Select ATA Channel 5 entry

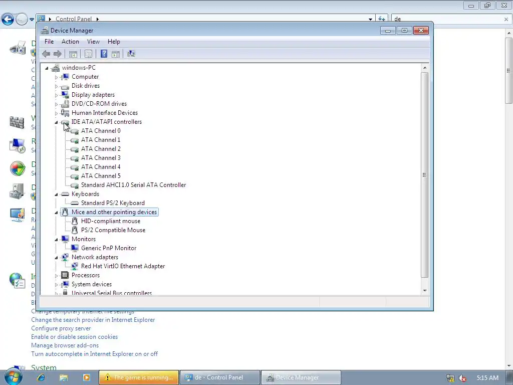point(101,176)
